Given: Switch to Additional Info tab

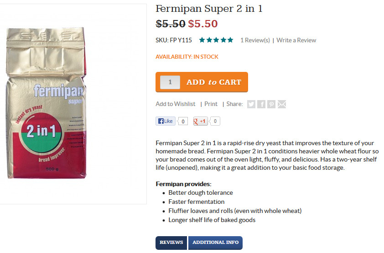Looking at the screenshot, I should point(216,243).
